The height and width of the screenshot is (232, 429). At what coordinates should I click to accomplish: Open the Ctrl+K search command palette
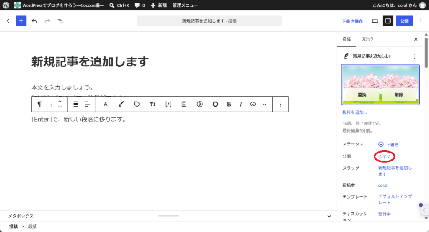click(119, 5)
